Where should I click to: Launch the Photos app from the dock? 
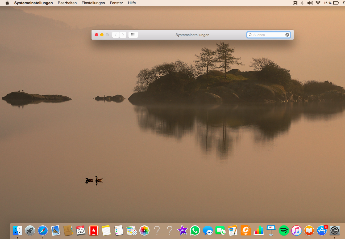click(144, 230)
